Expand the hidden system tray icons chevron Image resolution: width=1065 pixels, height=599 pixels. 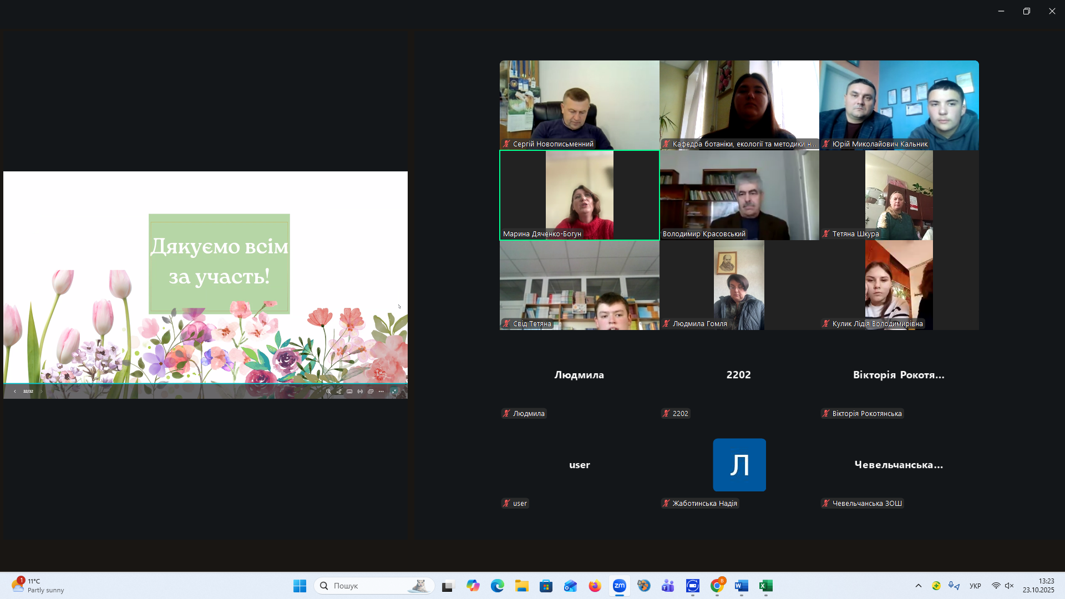[919, 586]
